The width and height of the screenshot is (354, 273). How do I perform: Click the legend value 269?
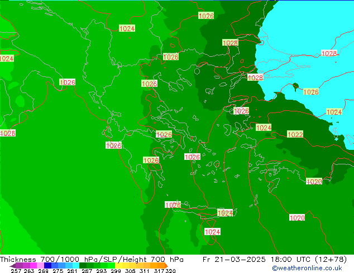44,271
